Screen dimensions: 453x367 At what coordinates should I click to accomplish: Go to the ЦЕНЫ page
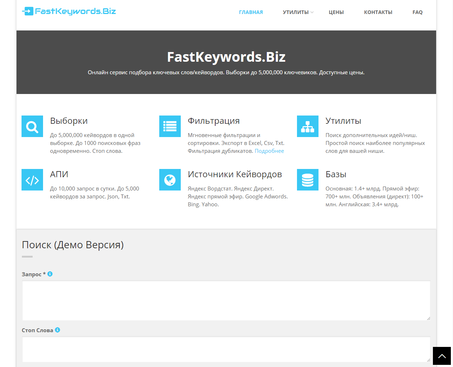[336, 12]
